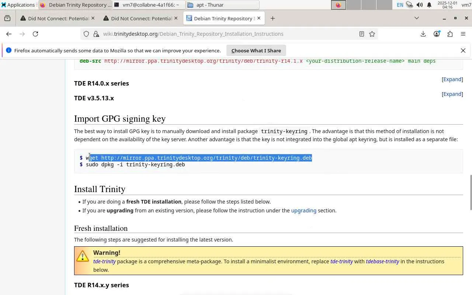This screenshot has width=472, height=295.
Task: Maximize the Firefox window
Action: [455, 18]
